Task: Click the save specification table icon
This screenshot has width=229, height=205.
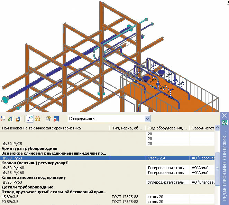Action: coord(19,119)
